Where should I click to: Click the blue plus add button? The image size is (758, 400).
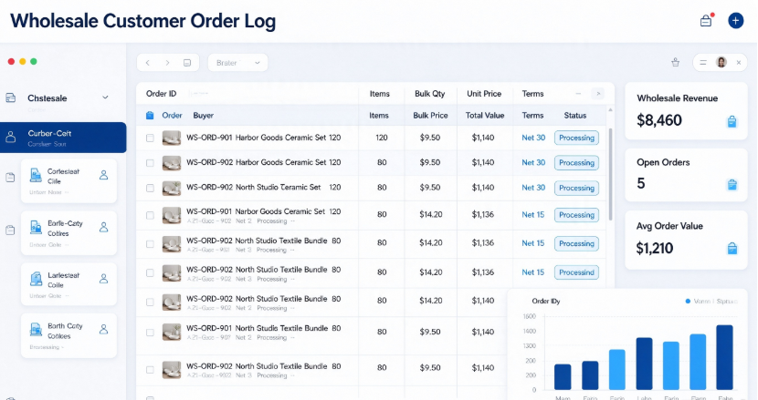(736, 20)
